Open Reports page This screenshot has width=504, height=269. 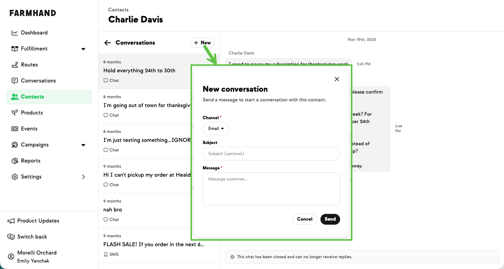[x=49, y=161]
